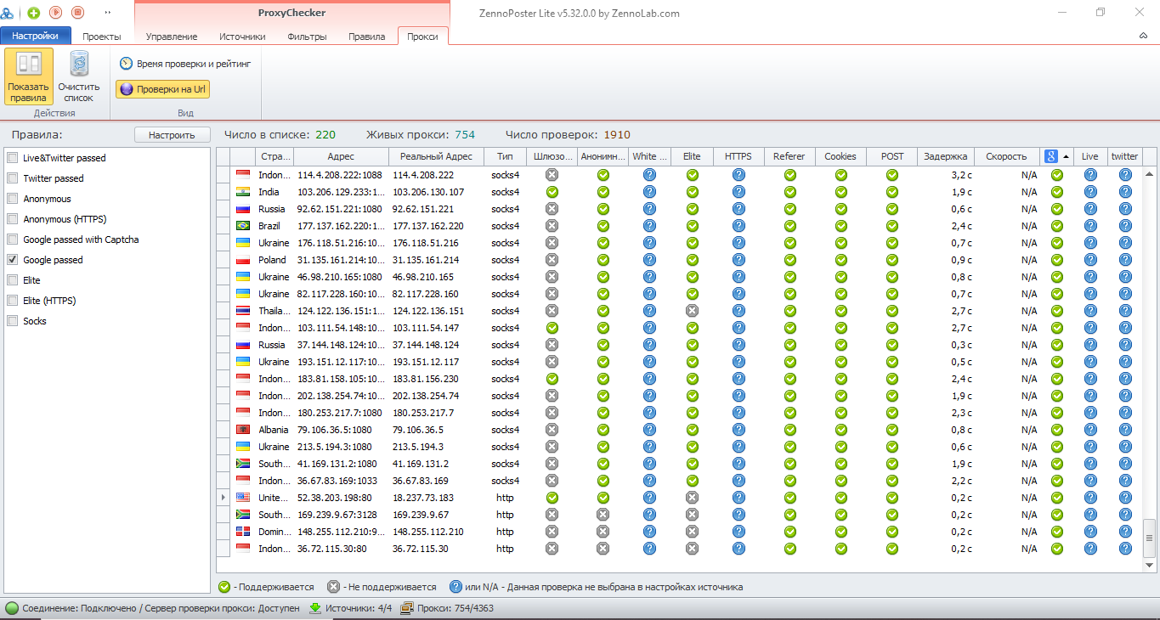Click United States flag icon
1160x620 pixels.
click(x=243, y=498)
